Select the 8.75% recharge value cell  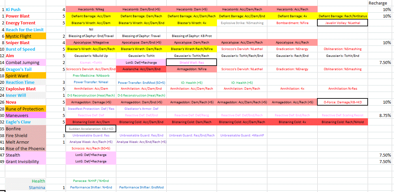pos(380,115)
